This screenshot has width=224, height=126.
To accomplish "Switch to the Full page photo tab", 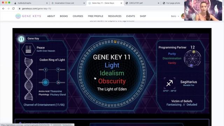I will (x=173, y=3).
